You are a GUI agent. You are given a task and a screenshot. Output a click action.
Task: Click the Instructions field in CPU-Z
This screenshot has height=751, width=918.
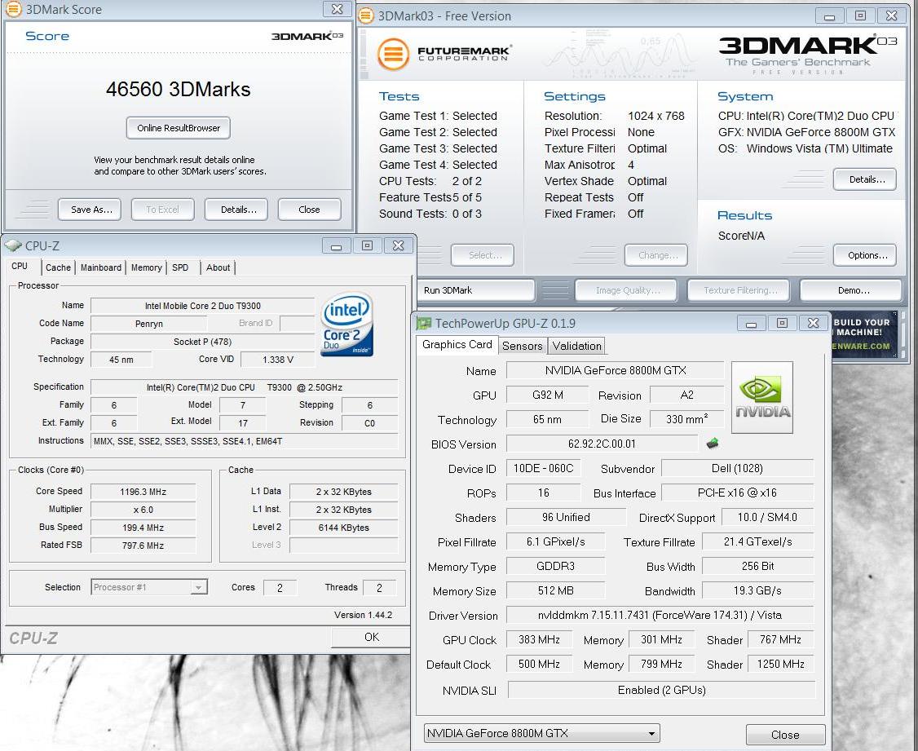[x=245, y=441]
